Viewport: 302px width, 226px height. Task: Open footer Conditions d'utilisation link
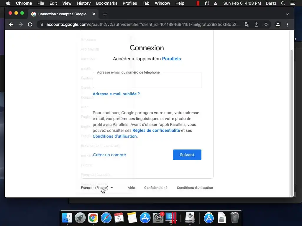tap(195, 188)
